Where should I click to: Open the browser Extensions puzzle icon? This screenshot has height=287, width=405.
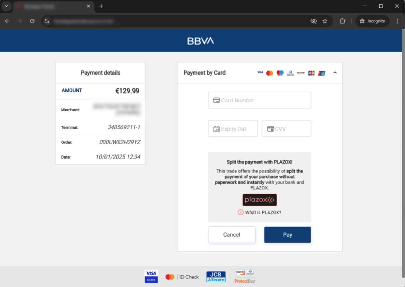click(x=342, y=21)
